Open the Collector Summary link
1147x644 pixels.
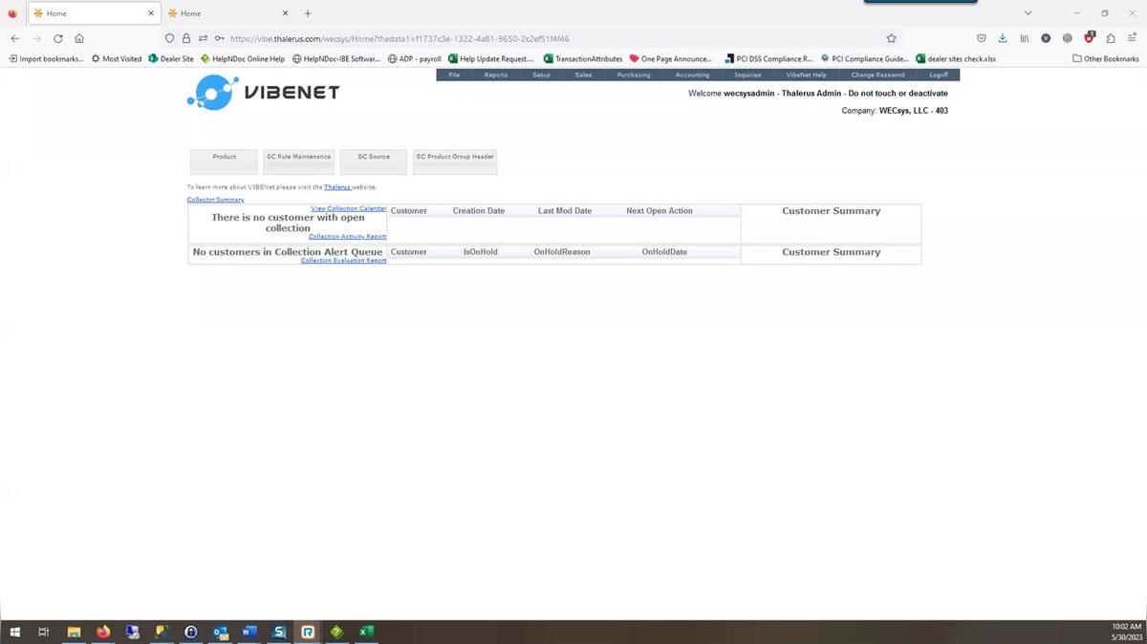tap(215, 200)
